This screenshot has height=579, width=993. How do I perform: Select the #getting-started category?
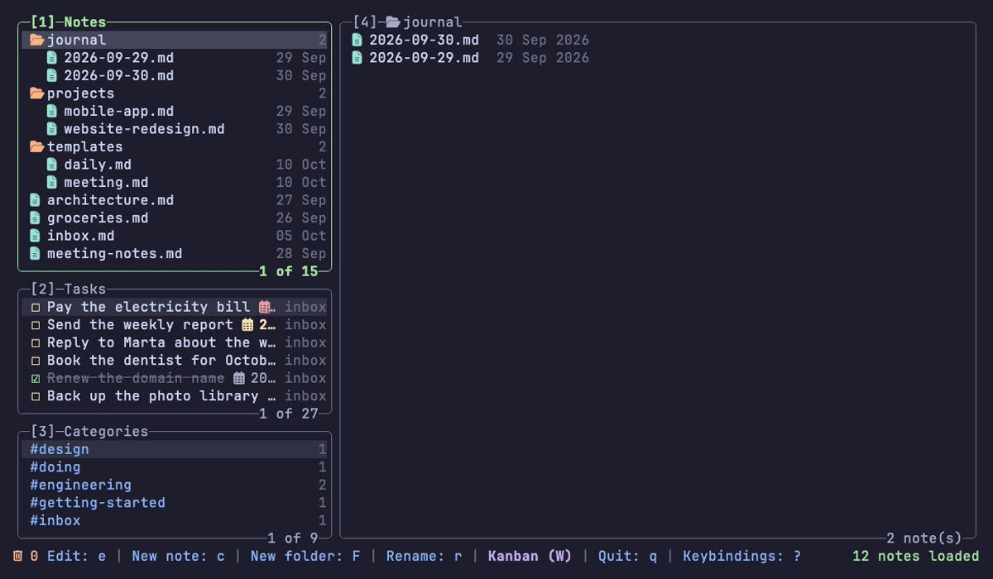pos(175,503)
